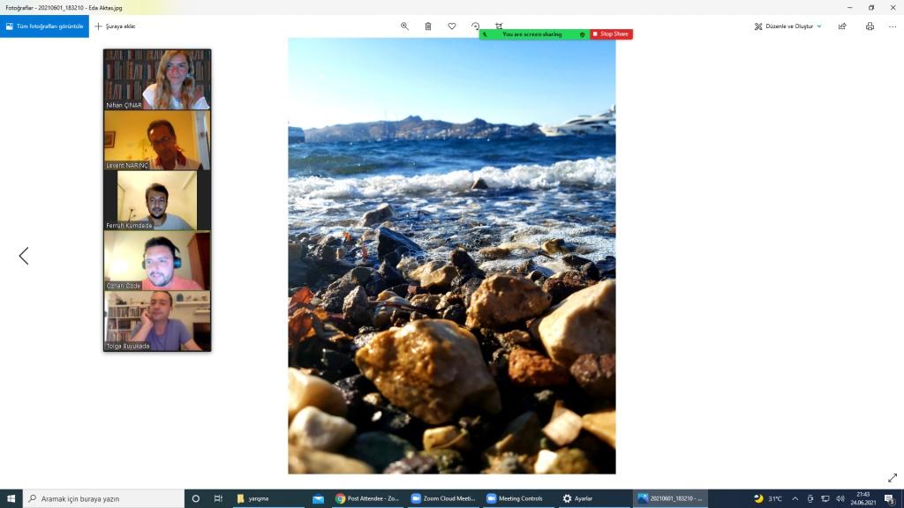Open the crop tool icon

[499, 26]
